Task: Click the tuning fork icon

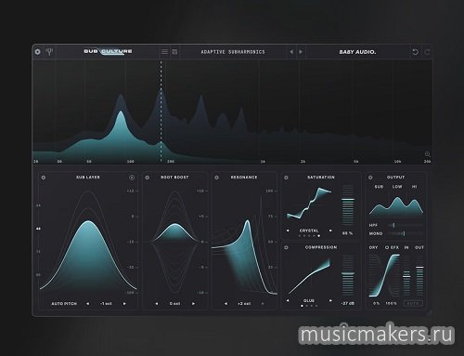Action: coord(49,52)
